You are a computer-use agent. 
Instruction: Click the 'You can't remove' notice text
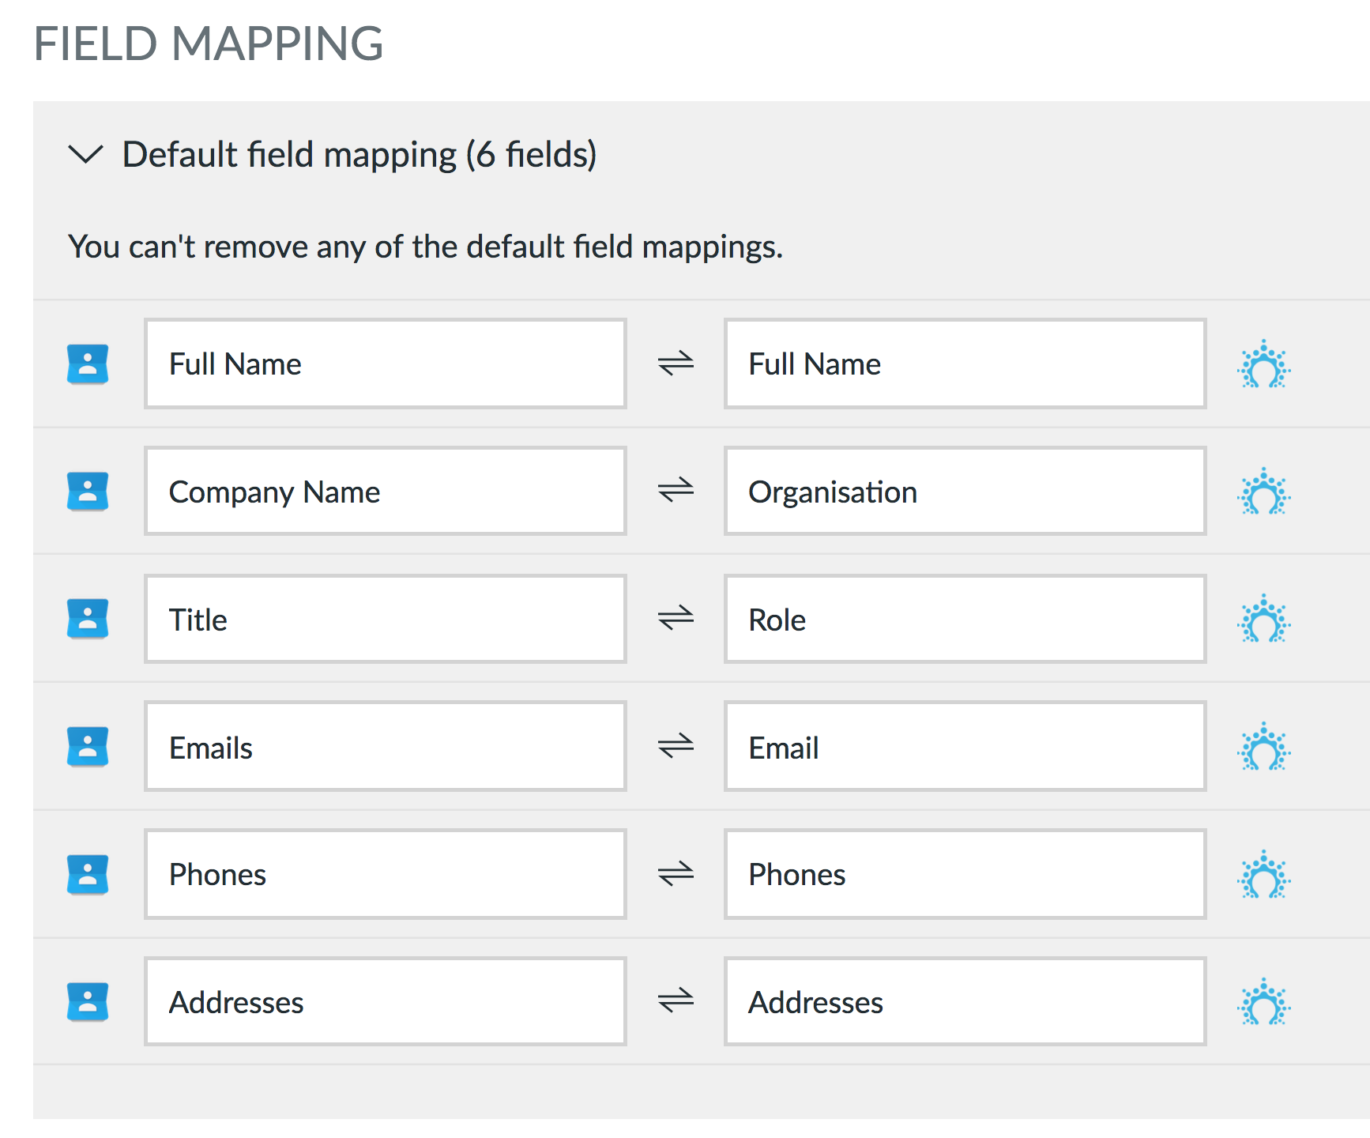click(x=425, y=247)
